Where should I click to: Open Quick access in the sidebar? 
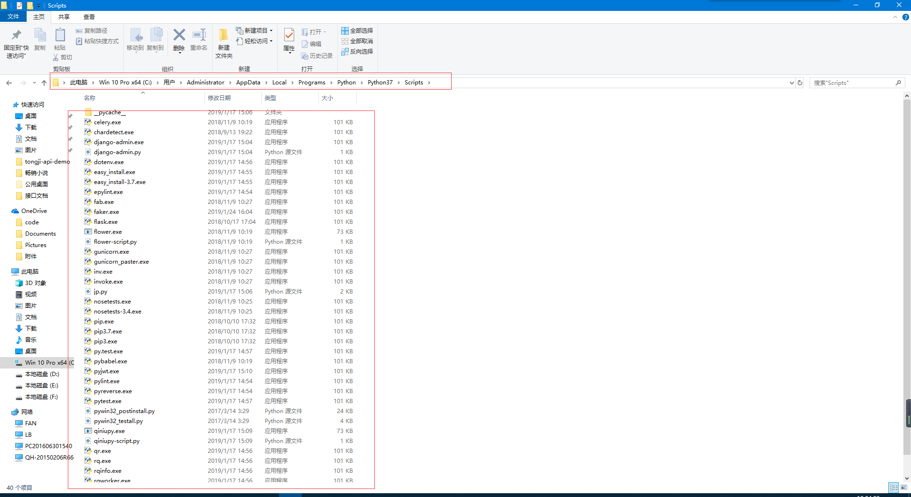tap(32, 105)
